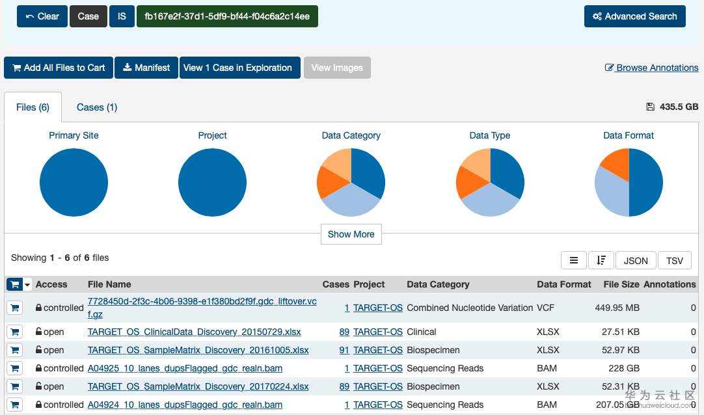
Task: Click the cases count 1 in VCF row
Action: (x=347, y=308)
